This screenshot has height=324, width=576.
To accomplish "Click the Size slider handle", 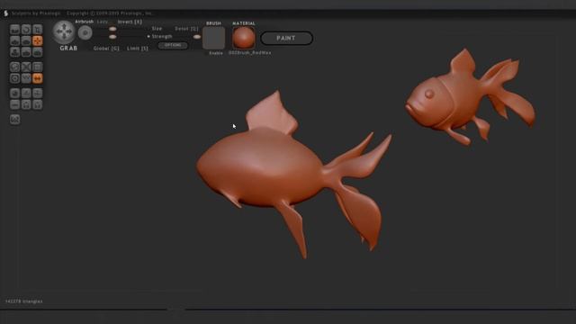I will coord(112,29).
